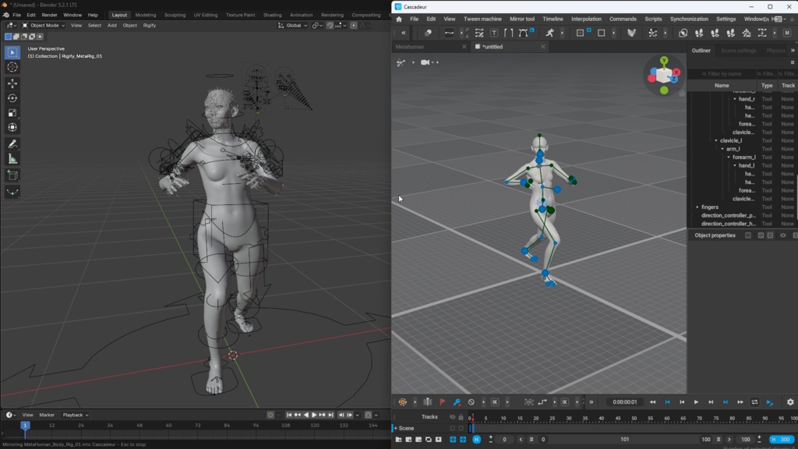Select the Annotate pencil tool in Blender
This screenshot has width=798, height=449.
12,144
